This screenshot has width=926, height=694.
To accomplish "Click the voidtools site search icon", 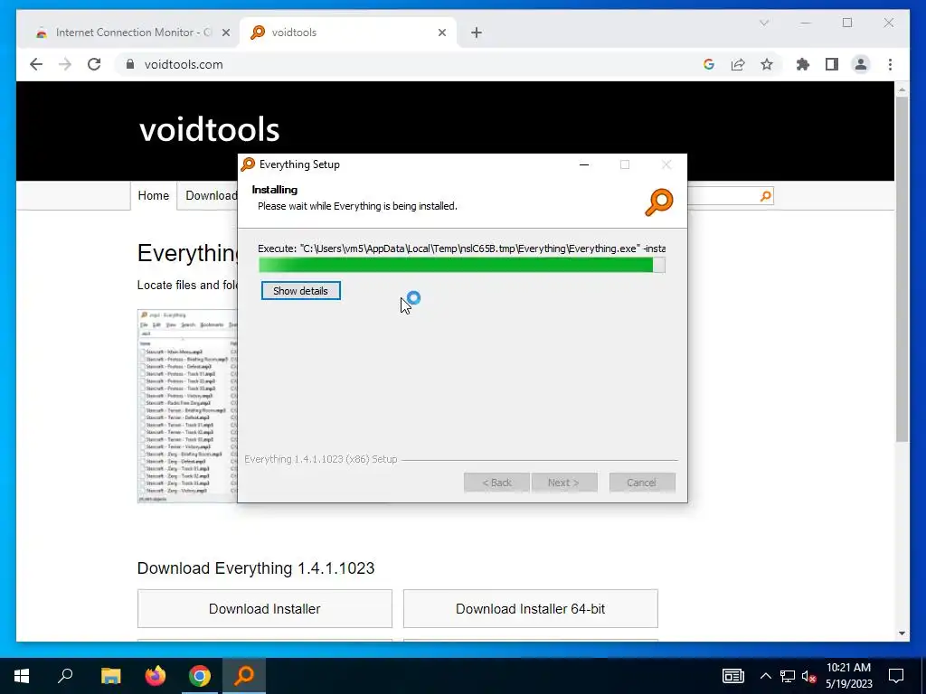I will point(765,196).
